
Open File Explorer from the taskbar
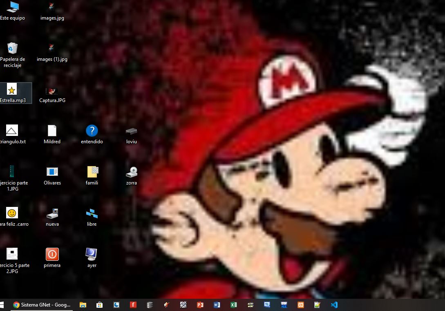click(83, 304)
